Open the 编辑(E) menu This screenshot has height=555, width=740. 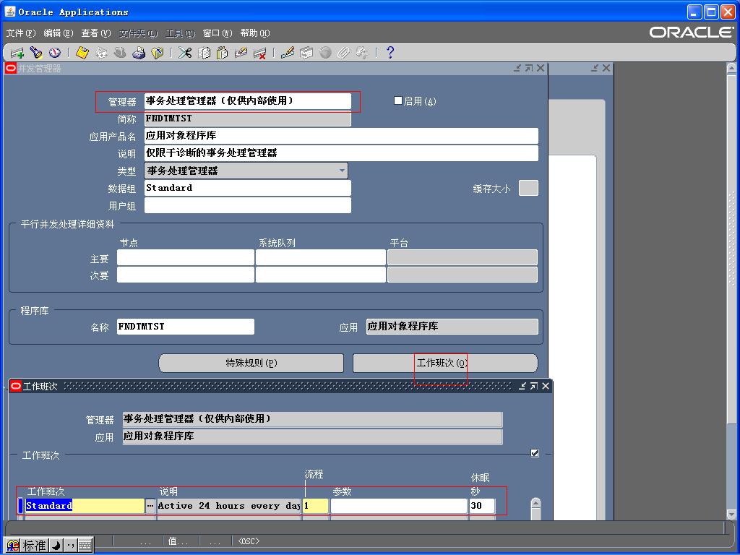(x=59, y=33)
